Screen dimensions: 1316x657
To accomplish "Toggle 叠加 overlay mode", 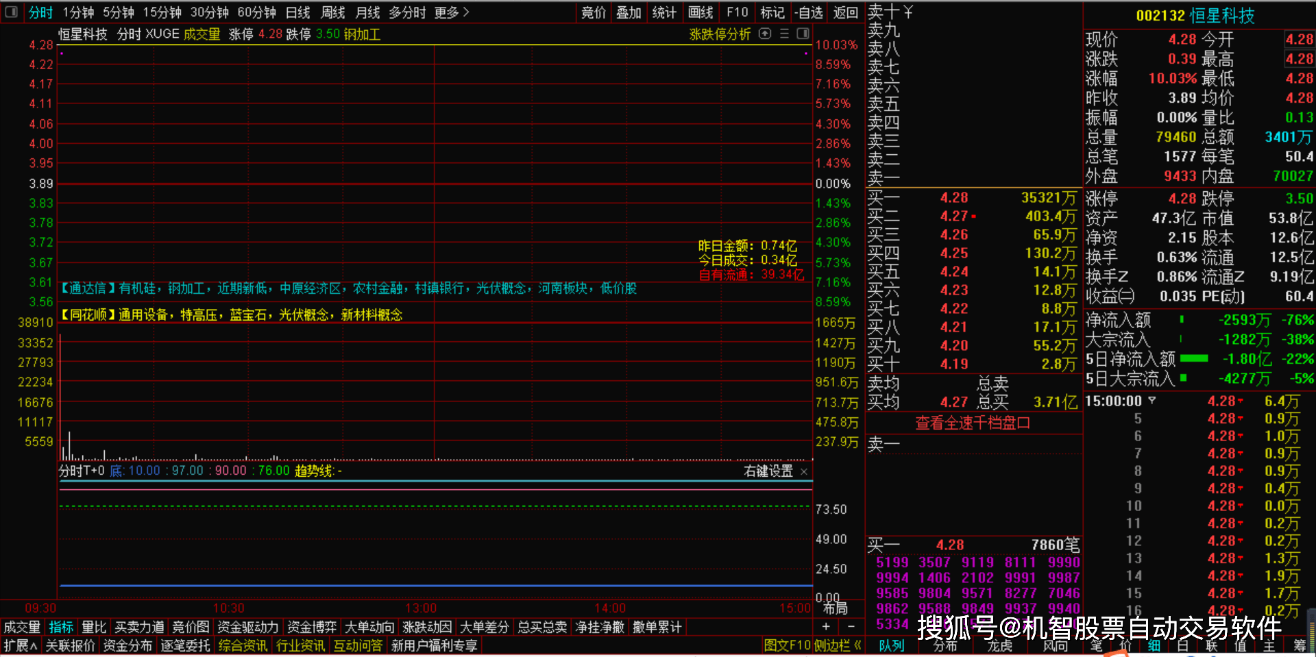I will point(629,12).
